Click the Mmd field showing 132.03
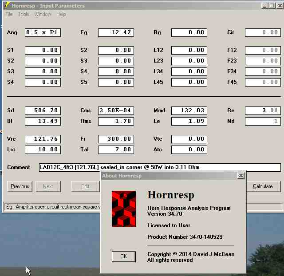The height and width of the screenshot is (276, 284). pyautogui.click(x=189, y=110)
